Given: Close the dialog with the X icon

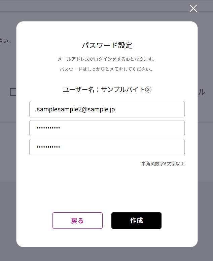Looking at the screenshot, I should click(193, 8).
